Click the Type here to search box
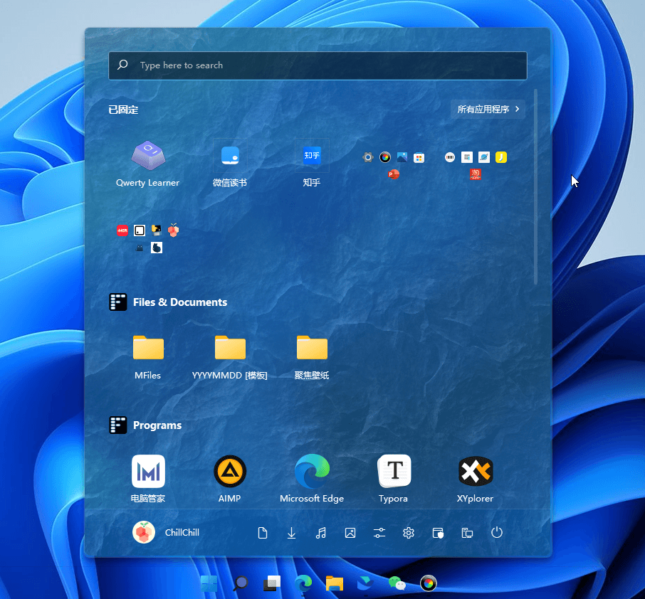The width and height of the screenshot is (645, 599). pyautogui.click(x=318, y=65)
